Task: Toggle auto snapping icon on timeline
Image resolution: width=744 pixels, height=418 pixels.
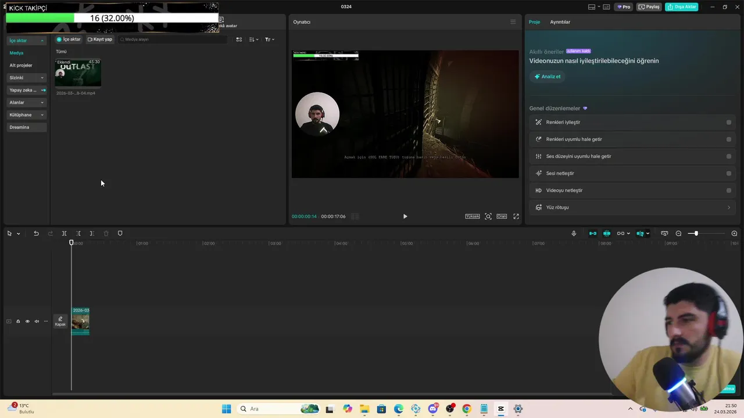Action: point(607,233)
